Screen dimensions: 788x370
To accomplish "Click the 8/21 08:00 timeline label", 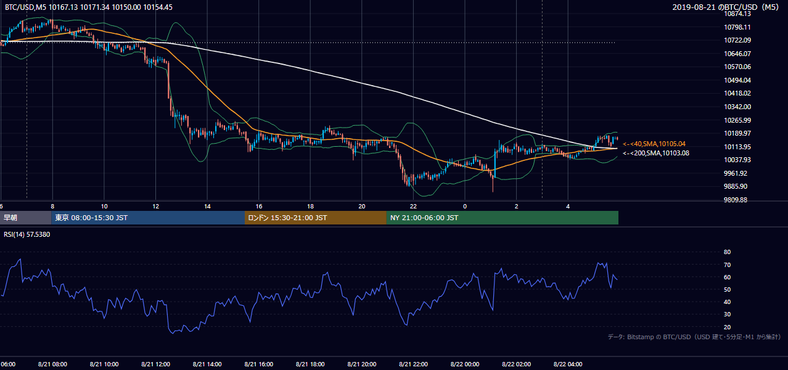I will (52, 364).
